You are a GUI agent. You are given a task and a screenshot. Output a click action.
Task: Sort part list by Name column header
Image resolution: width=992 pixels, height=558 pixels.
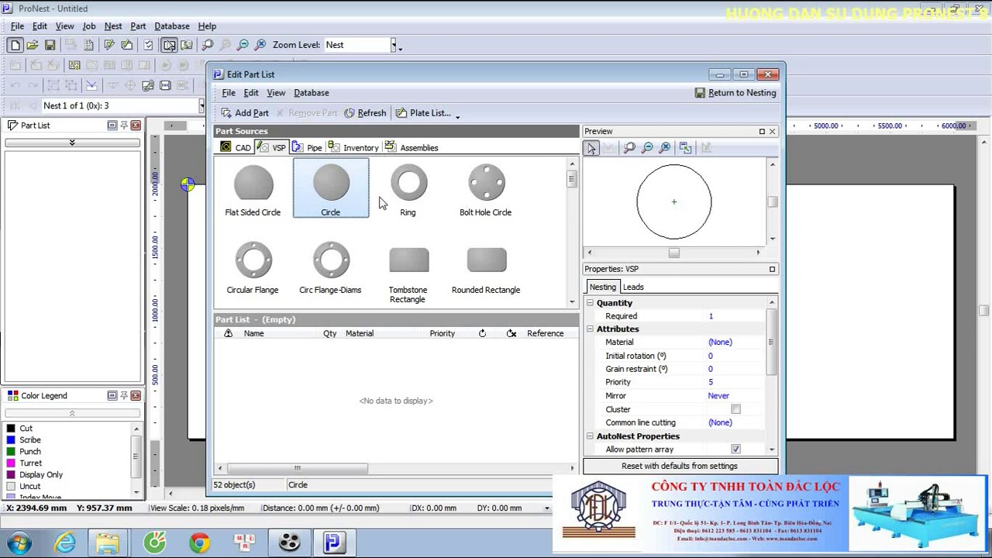tap(254, 333)
